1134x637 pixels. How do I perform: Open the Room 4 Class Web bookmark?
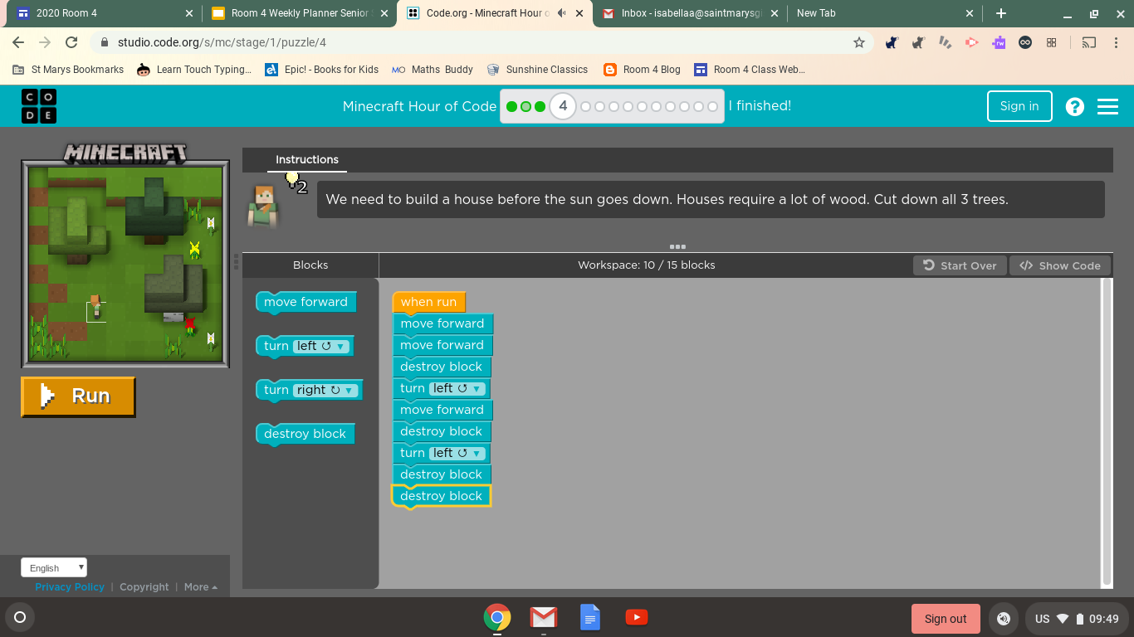point(749,70)
